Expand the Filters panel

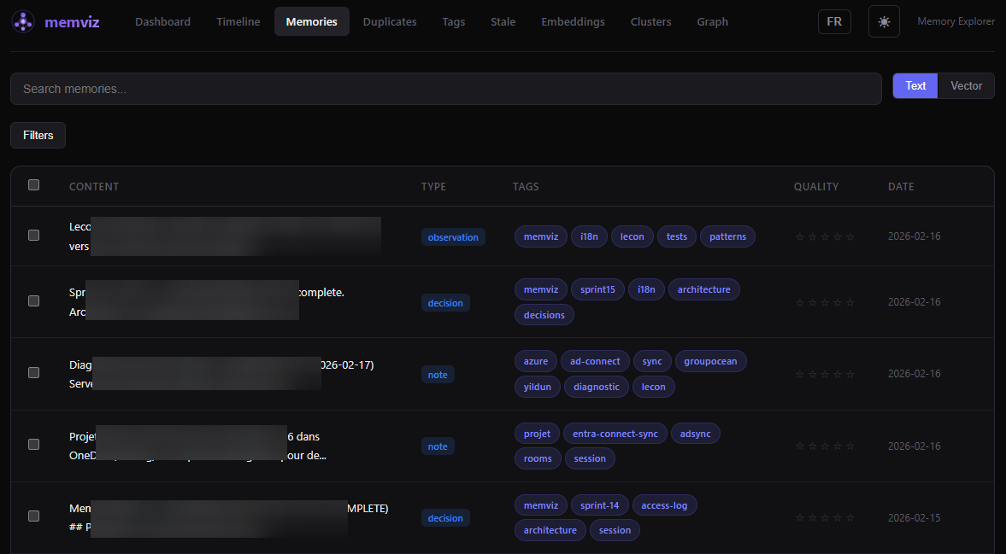(38, 135)
